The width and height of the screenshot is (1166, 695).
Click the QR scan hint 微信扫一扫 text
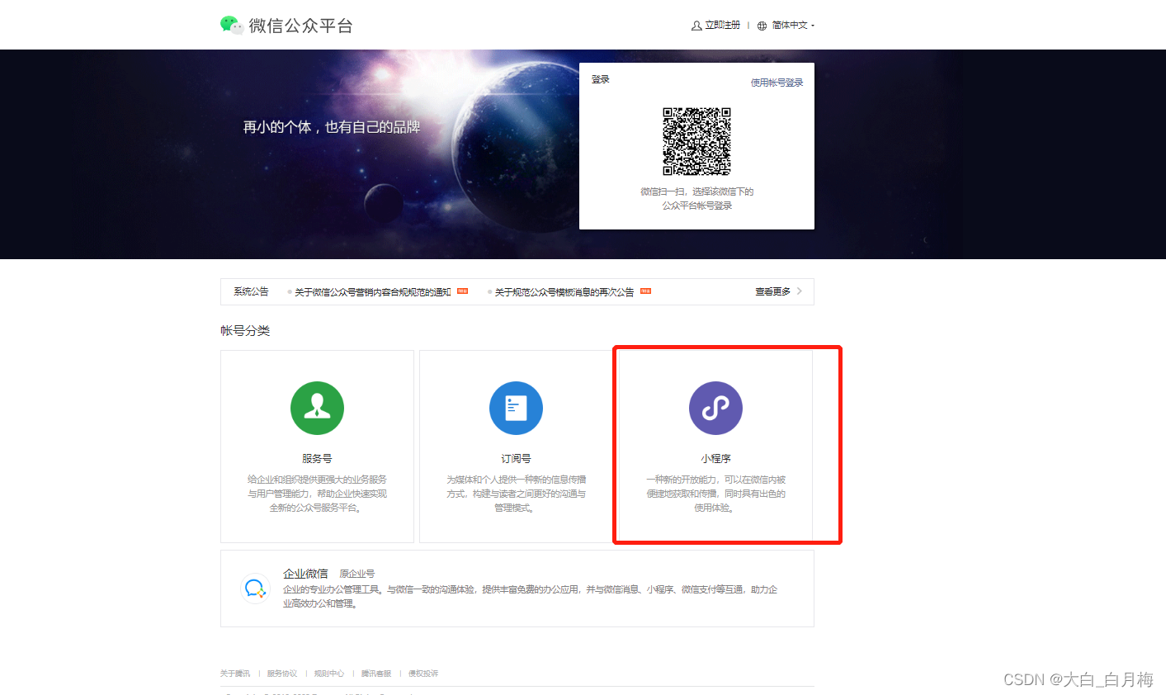pyautogui.click(x=697, y=198)
